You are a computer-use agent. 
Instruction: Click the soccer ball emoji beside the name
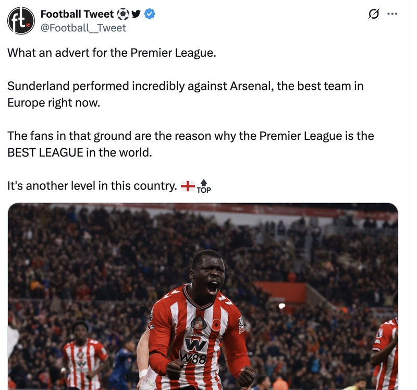click(x=122, y=14)
